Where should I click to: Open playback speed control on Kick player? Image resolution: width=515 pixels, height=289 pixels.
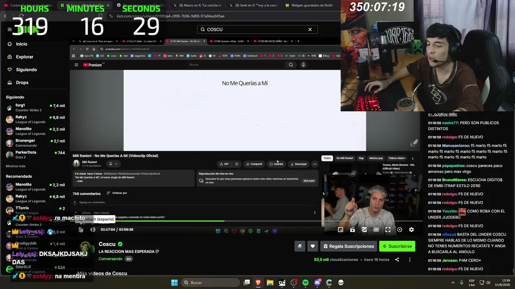coord(400,230)
